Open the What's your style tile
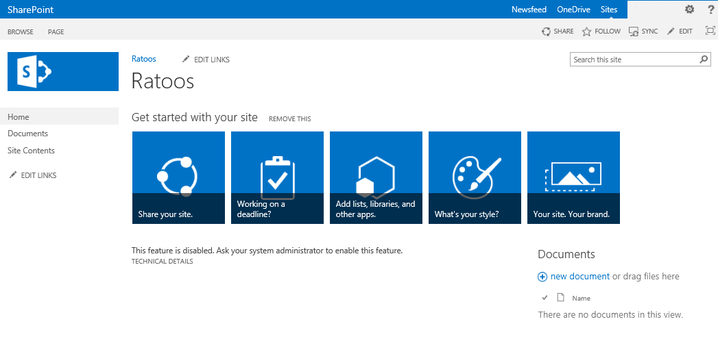Image resolution: width=718 pixels, height=341 pixels. point(475,178)
